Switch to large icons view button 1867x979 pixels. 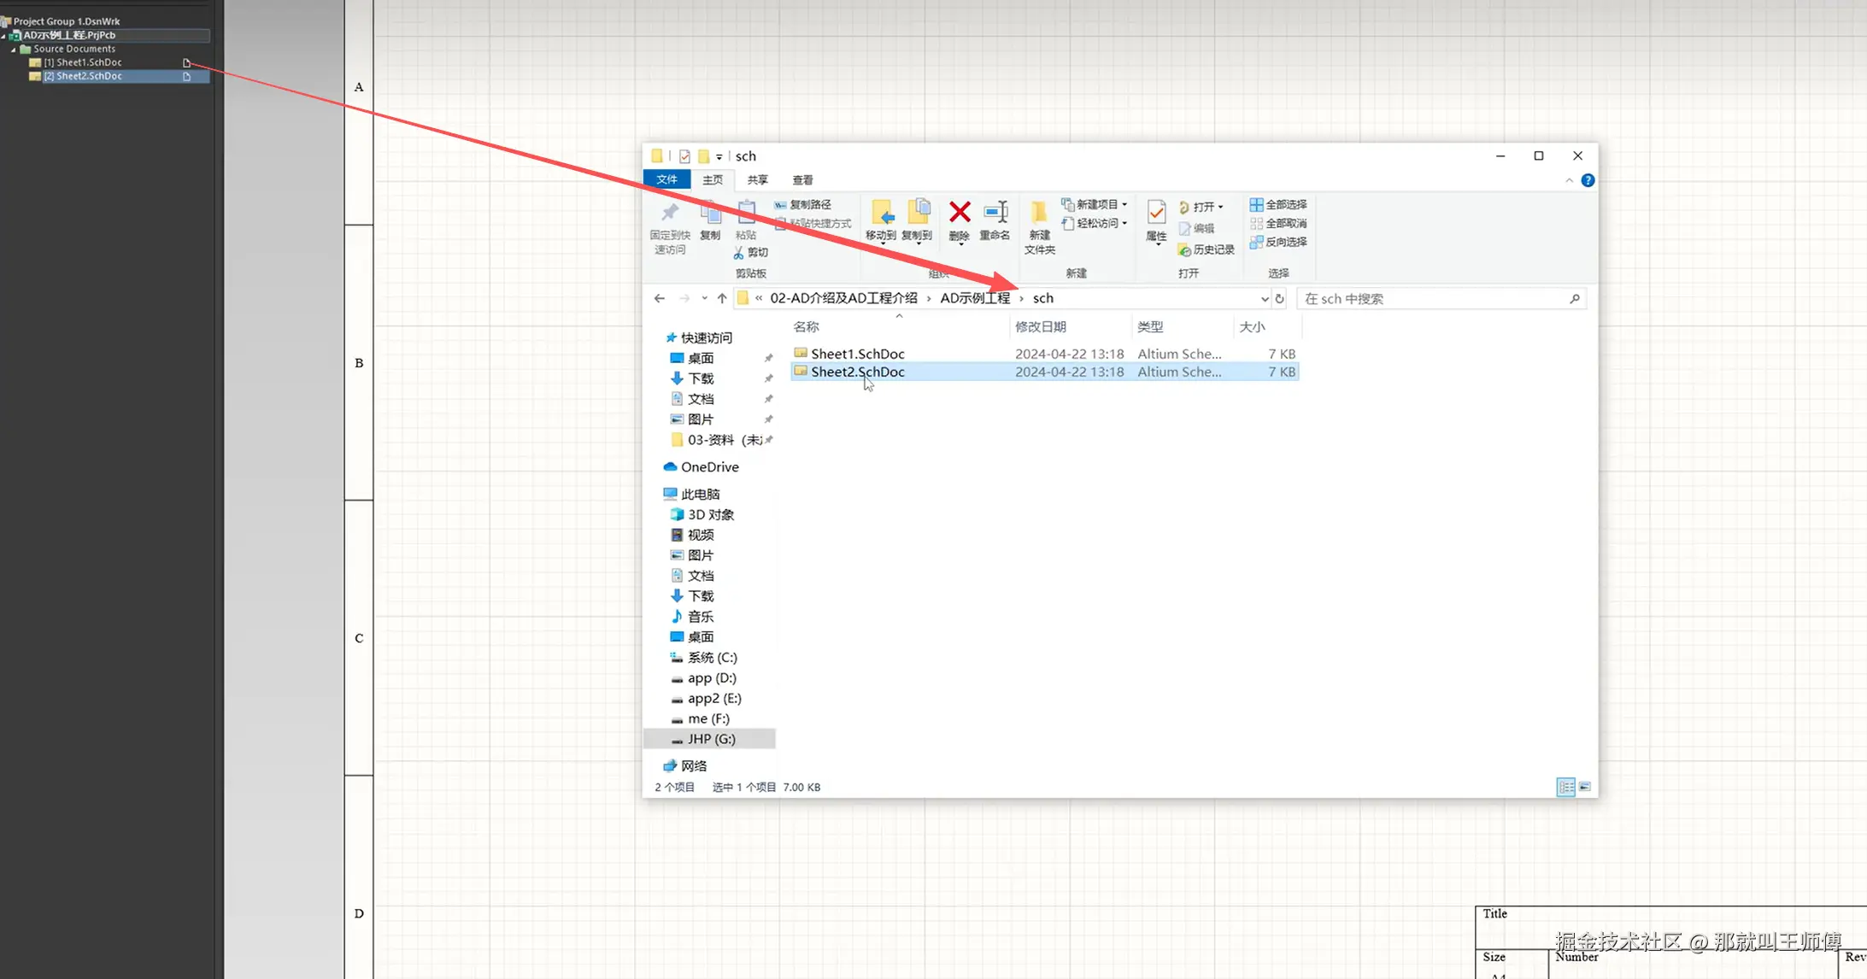click(x=1585, y=787)
